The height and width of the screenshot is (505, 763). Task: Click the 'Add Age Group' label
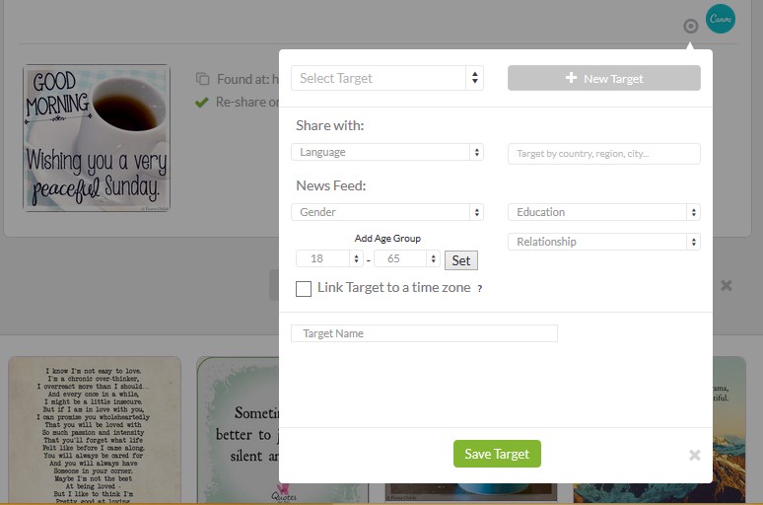387,238
